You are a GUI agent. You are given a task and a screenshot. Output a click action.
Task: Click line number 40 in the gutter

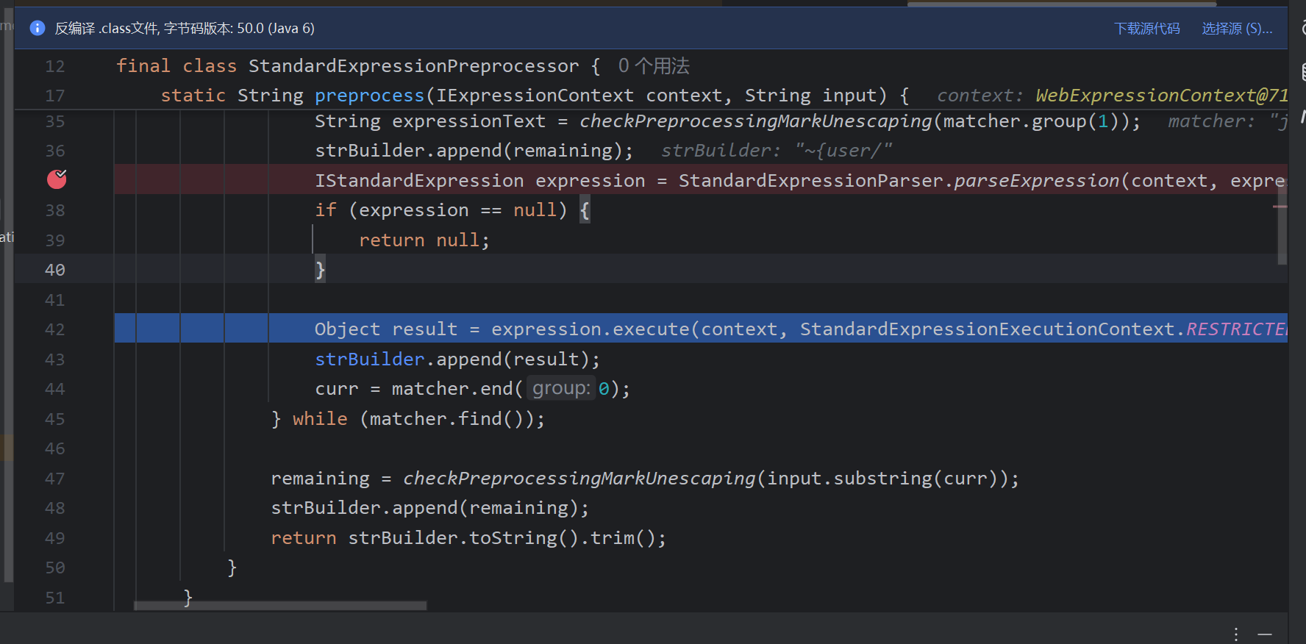pyautogui.click(x=55, y=270)
